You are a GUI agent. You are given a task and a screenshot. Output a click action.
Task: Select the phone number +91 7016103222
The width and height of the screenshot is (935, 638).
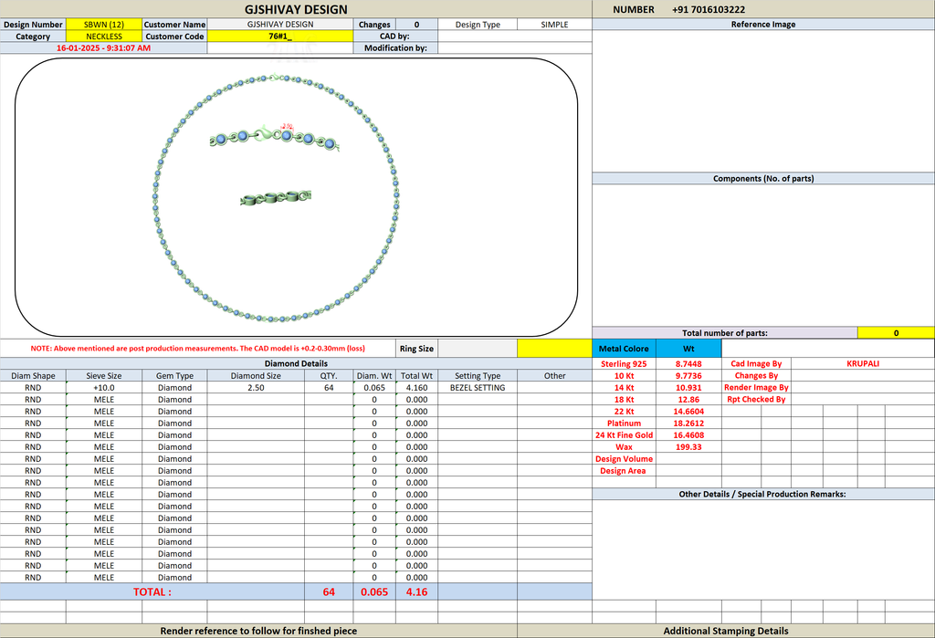pos(709,9)
